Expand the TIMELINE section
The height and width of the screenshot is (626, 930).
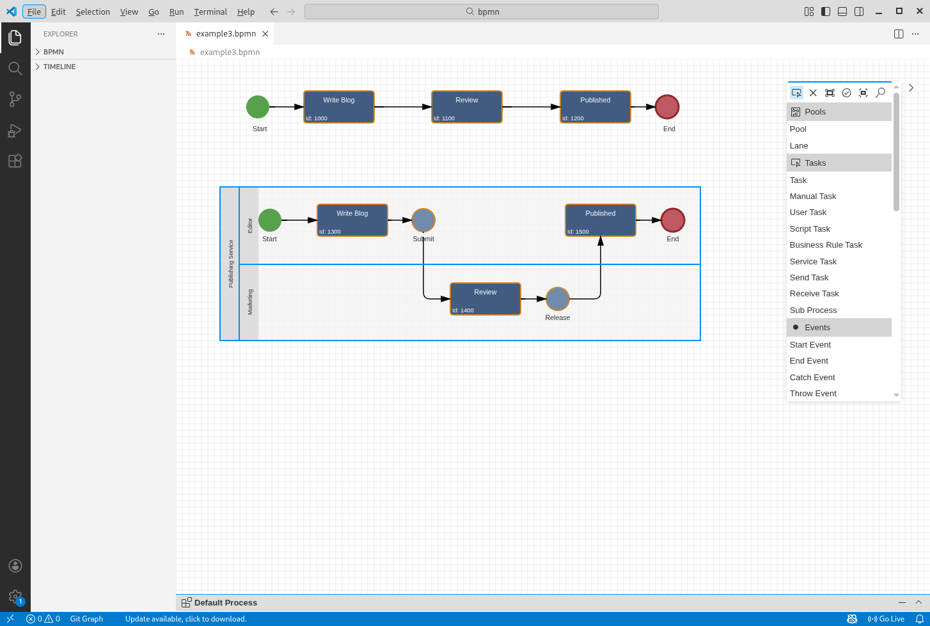coord(59,67)
